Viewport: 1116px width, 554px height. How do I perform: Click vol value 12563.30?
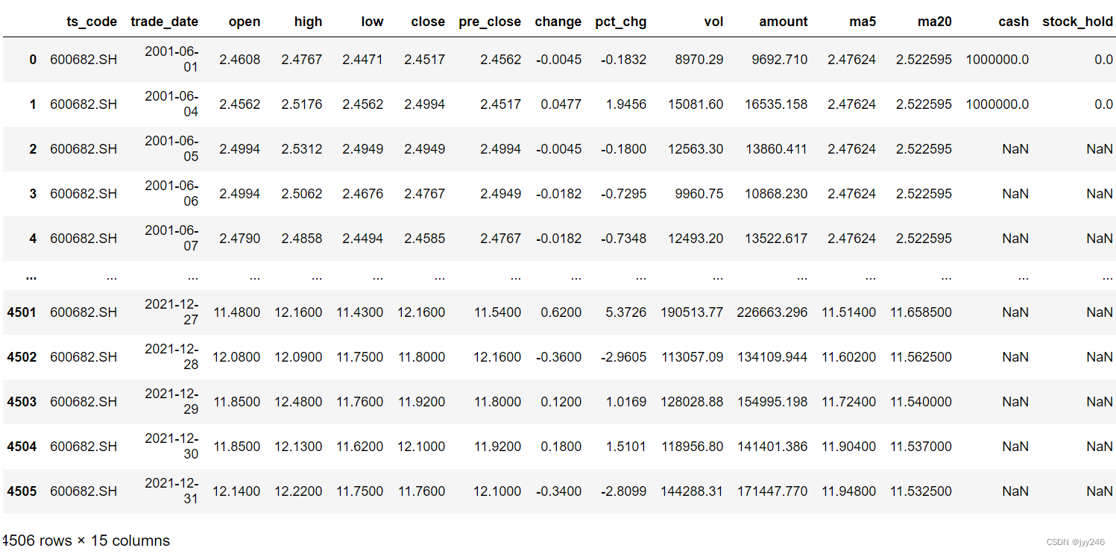696,149
